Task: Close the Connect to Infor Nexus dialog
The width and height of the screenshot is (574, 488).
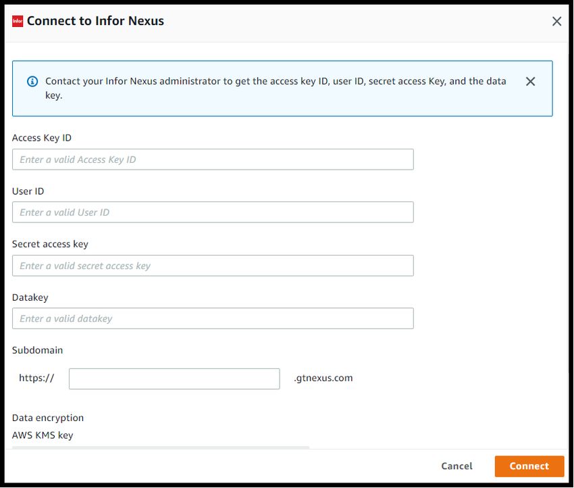Action: 557,21
